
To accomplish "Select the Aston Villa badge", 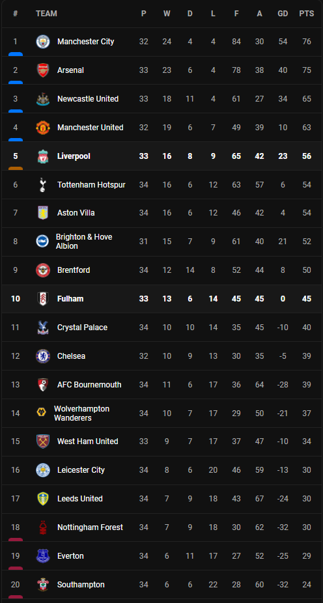I will coord(43,213).
